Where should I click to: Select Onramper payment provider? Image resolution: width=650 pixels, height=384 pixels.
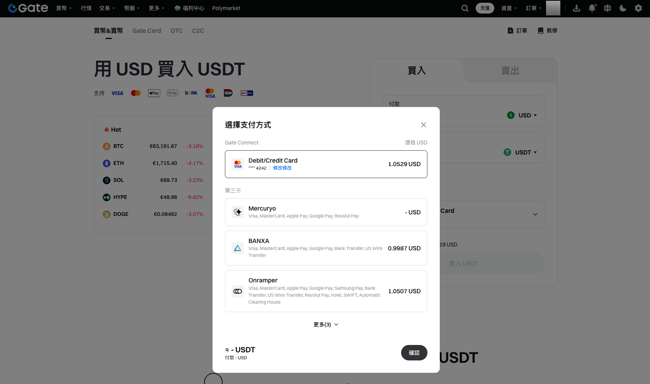click(x=326, y=291)
